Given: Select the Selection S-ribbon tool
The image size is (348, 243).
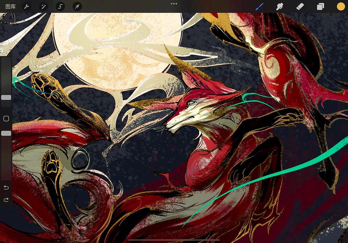Looking at the screenshot, I should (x=60, y=7).
